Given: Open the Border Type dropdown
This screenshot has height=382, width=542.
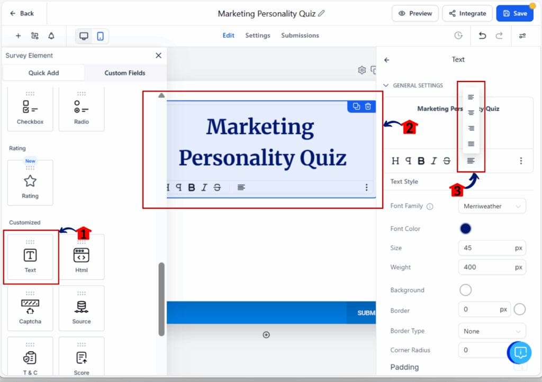Looking at the screenshot, I should [492, 331].
